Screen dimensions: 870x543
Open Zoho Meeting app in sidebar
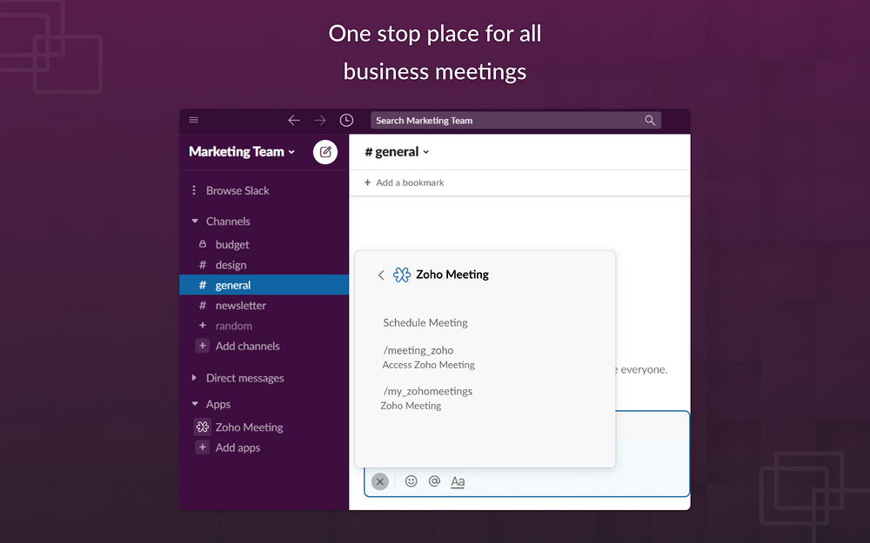249,427
